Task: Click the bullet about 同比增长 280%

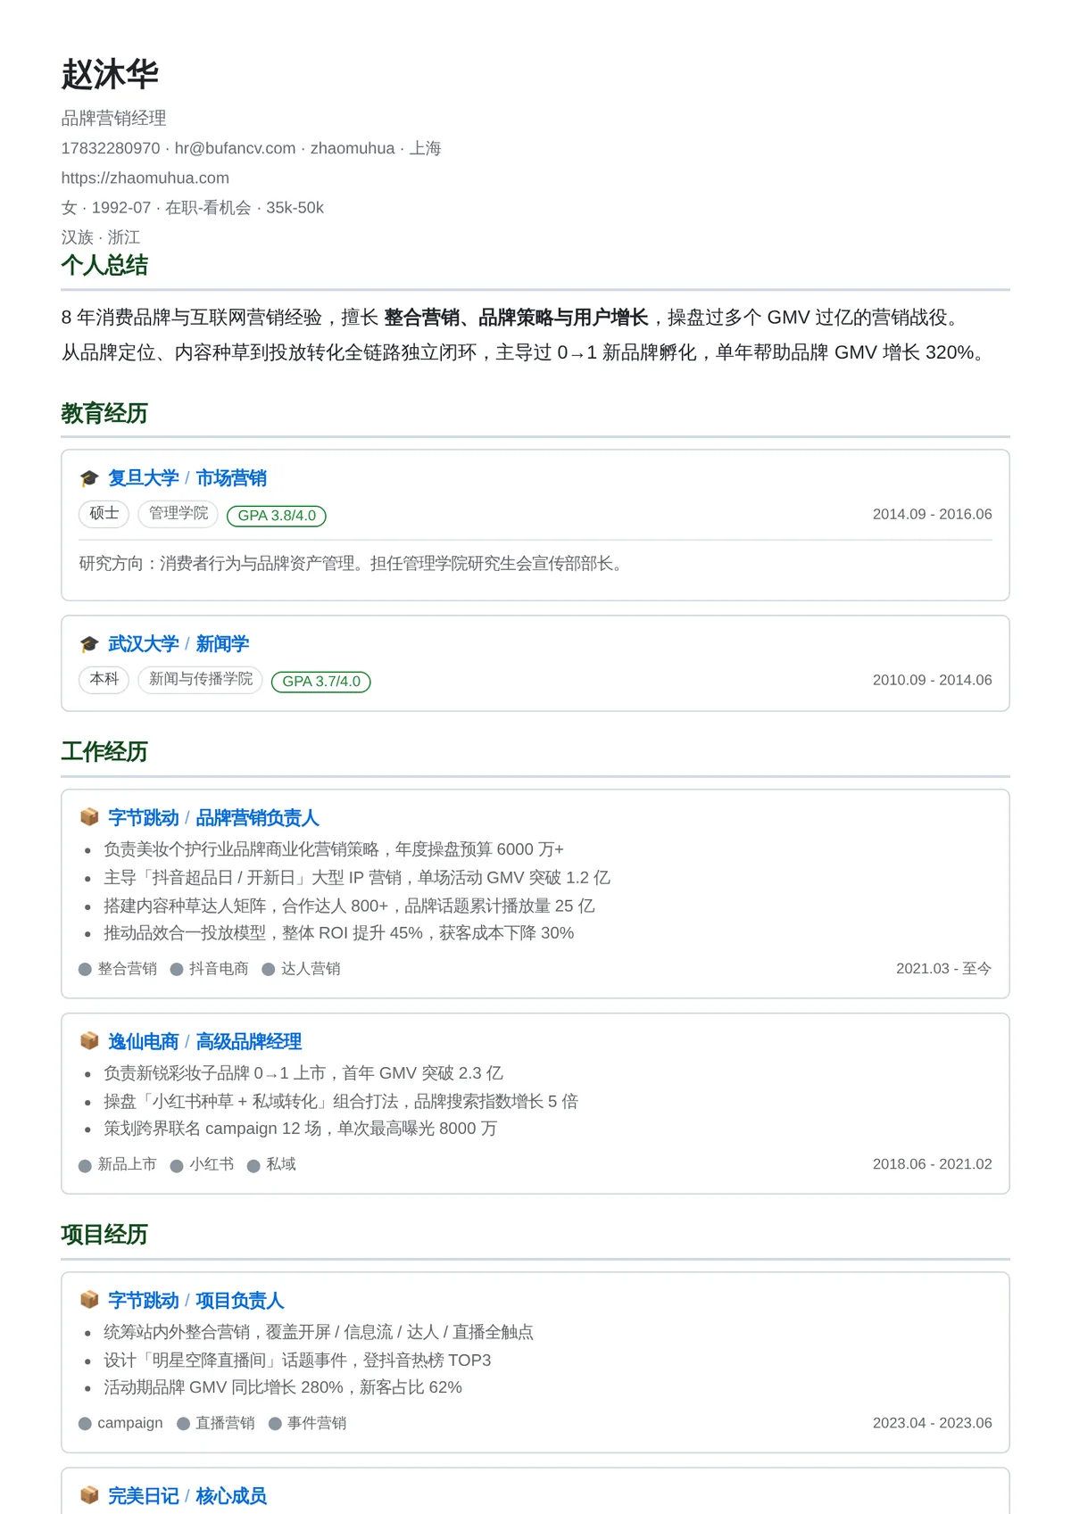Action: [283, 1387]
